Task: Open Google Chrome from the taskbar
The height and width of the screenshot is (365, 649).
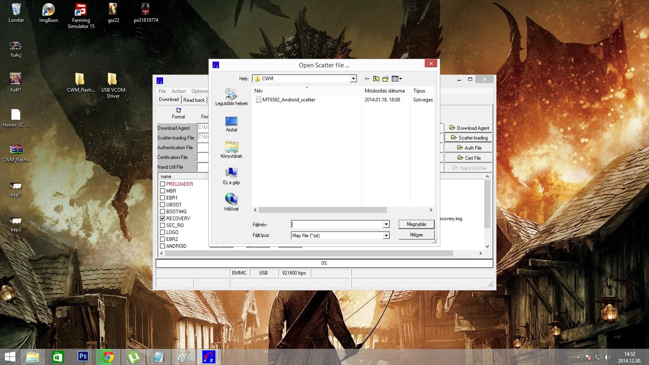Action: click(x=108, y=356)
